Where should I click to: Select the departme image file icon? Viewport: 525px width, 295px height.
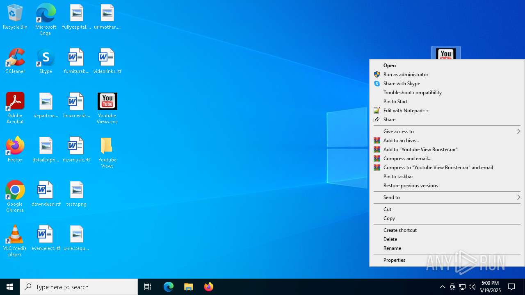point(46,106)
